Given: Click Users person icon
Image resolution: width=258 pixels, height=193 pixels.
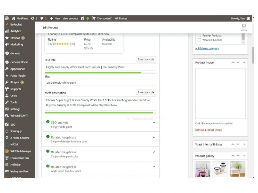Looking at the screenshot, I should pyautogui.click(x=7, y=95).
